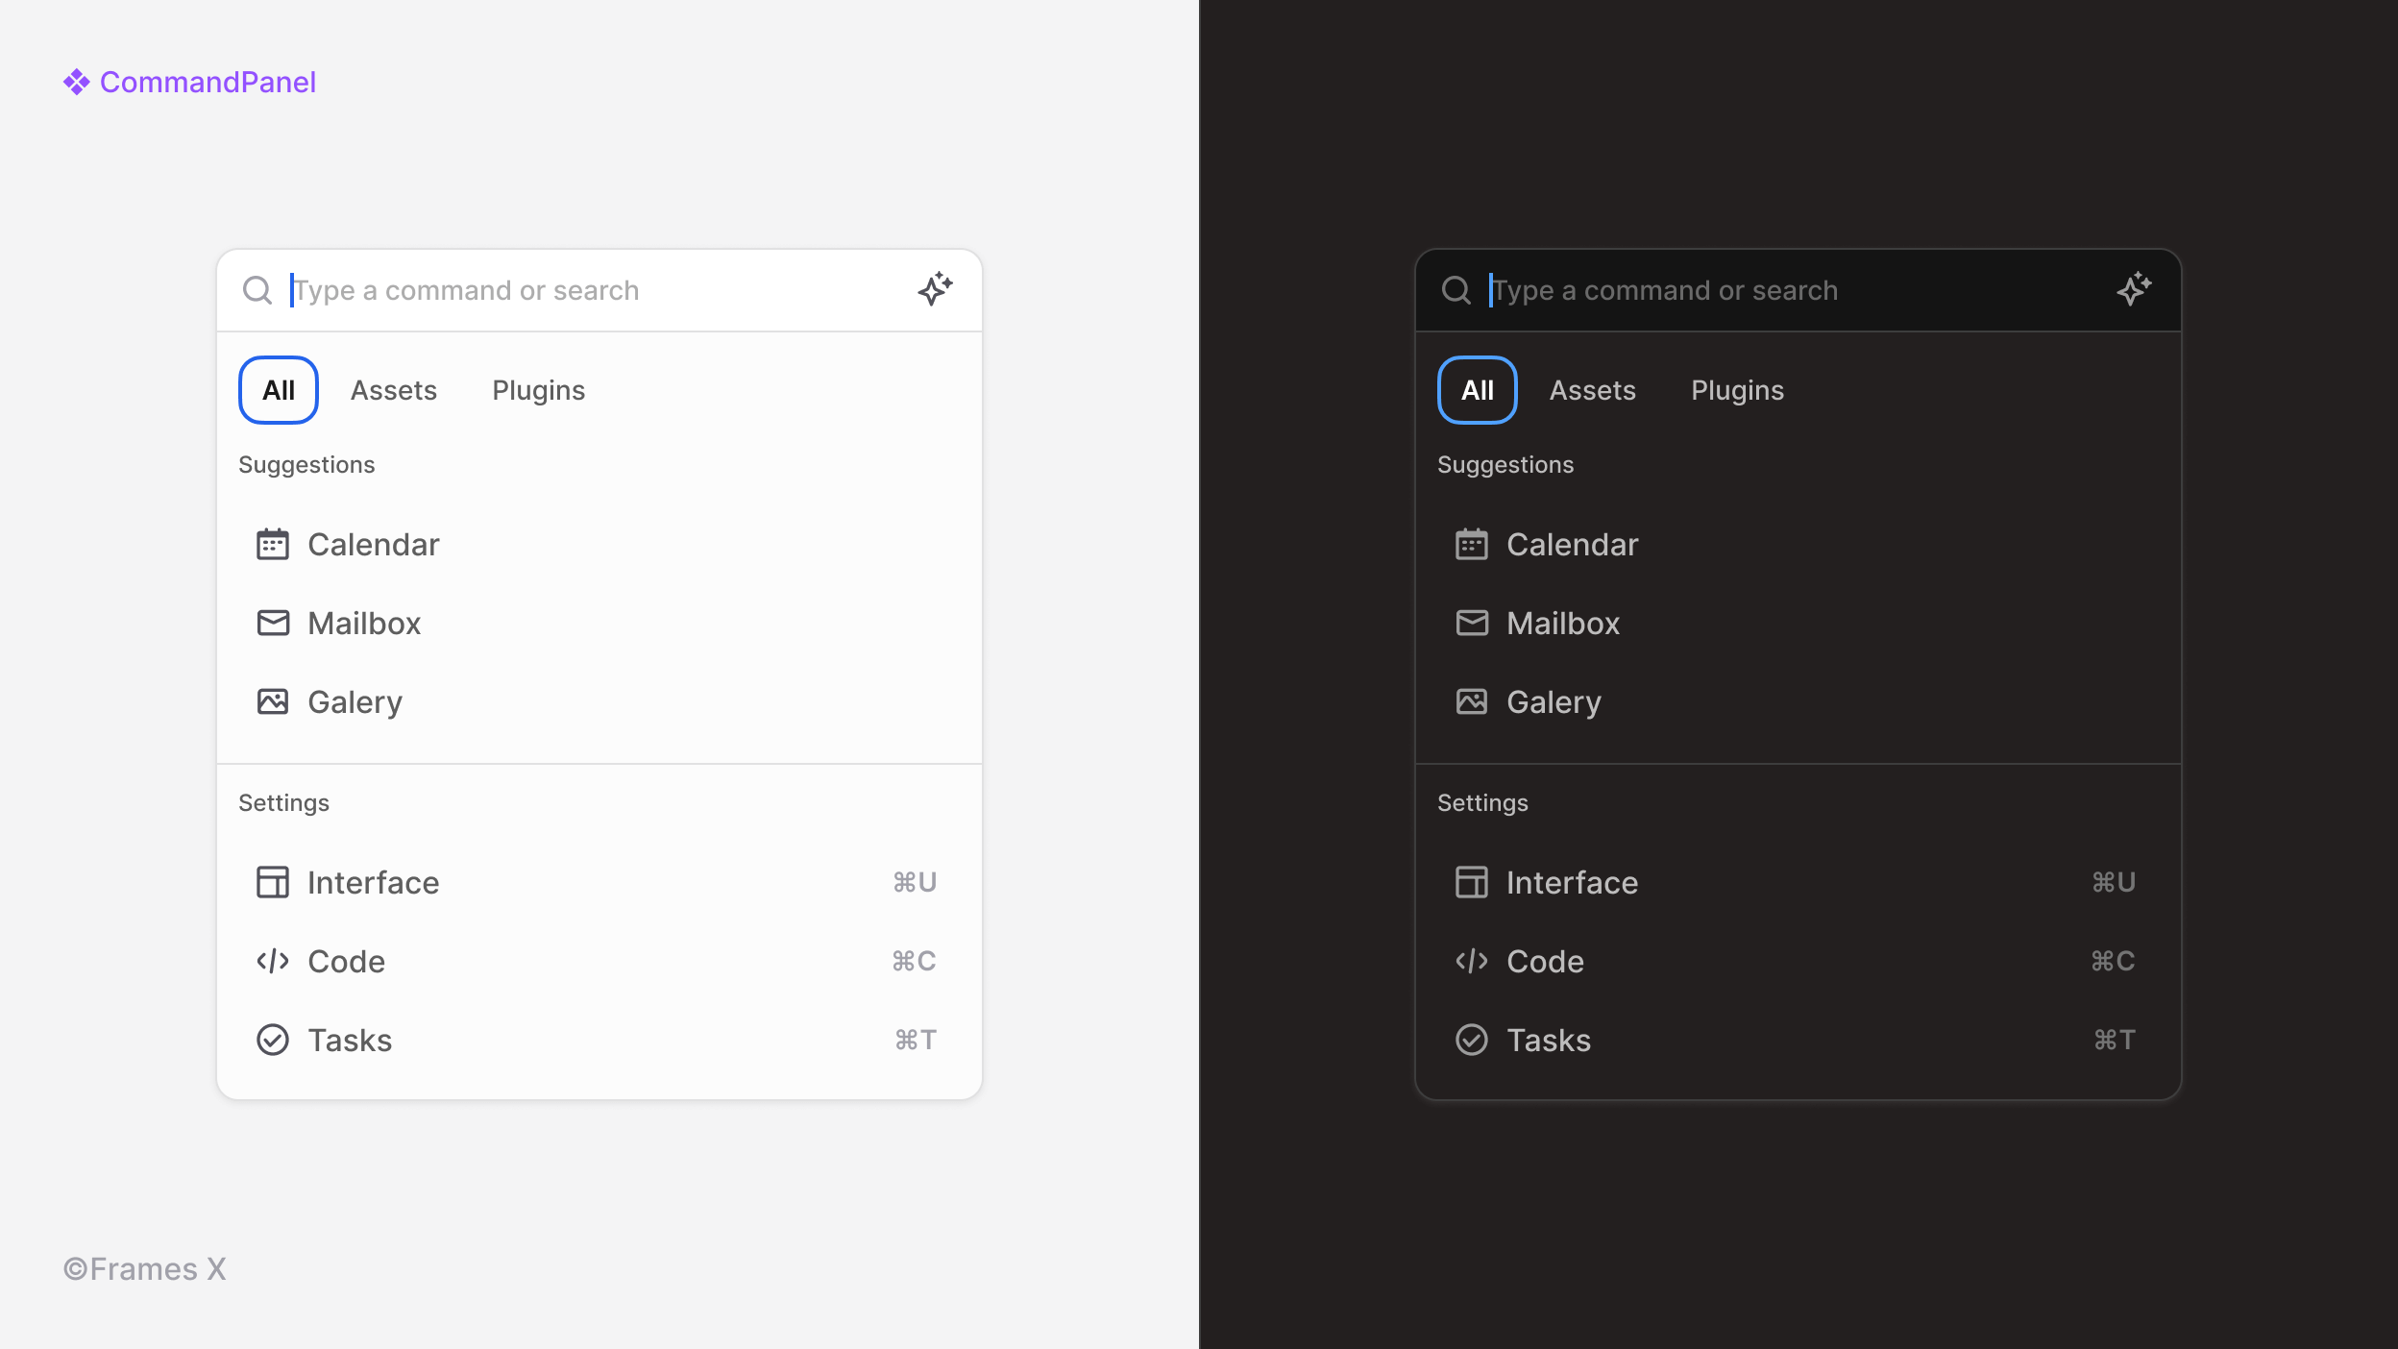Click the Code angle-bracket icon
2398x1349 pixels.
[x=272, y=960]
